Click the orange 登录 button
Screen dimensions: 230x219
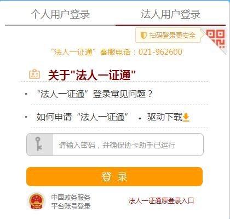[x=114, y=177]
